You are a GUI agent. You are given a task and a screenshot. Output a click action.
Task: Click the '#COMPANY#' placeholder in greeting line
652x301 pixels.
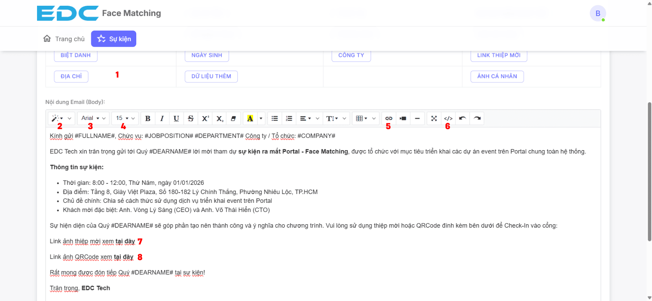316,136
